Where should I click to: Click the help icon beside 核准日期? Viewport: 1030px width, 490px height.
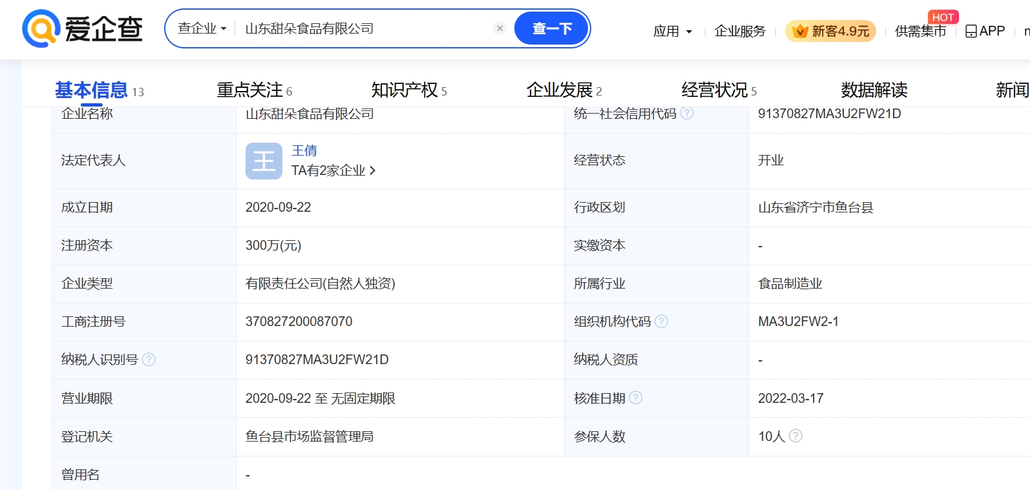pyautogui.click(x=636, y=398)
